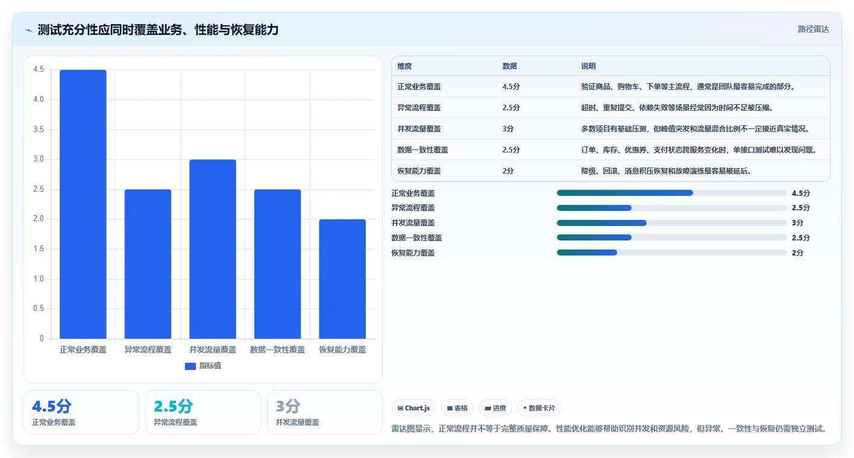
Task: Click the x-axis label 正常业务覆盖
Action: pyautogui.click(x=83, y=350)
